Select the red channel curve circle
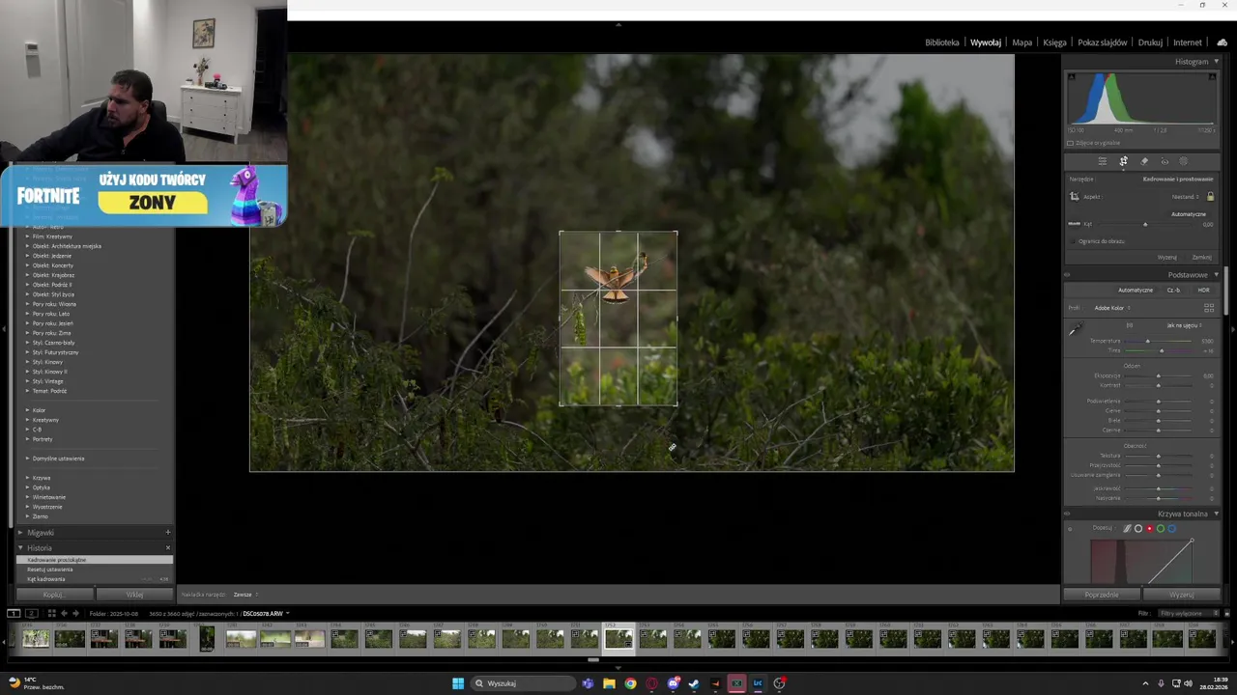Image resolution: width=1237 pixels, height=695 pixels. (1149, 528)
